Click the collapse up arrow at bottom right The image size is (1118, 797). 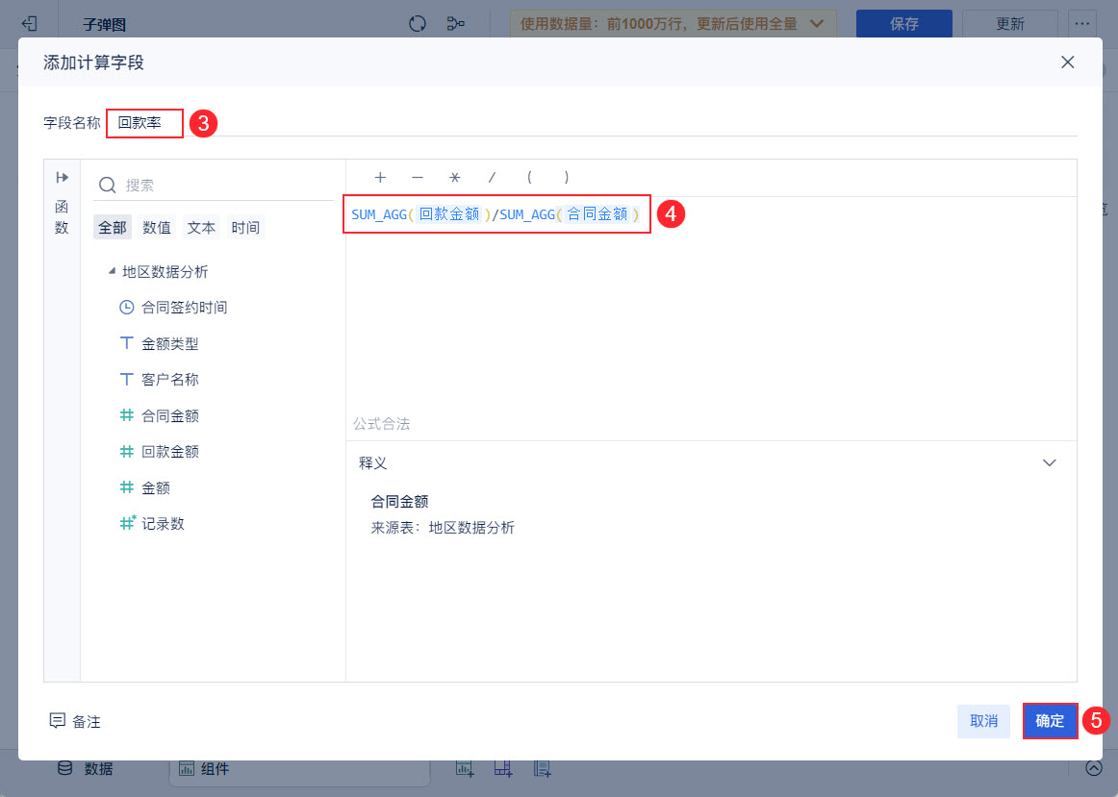coord(1094,768)
